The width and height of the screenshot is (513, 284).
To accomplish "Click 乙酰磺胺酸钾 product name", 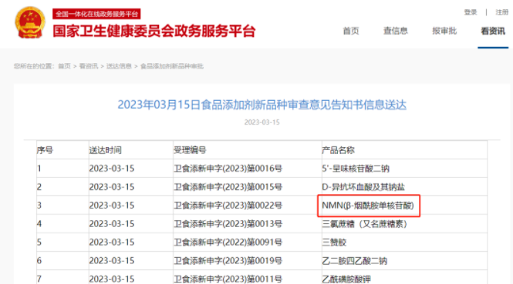I will point(346,279).
